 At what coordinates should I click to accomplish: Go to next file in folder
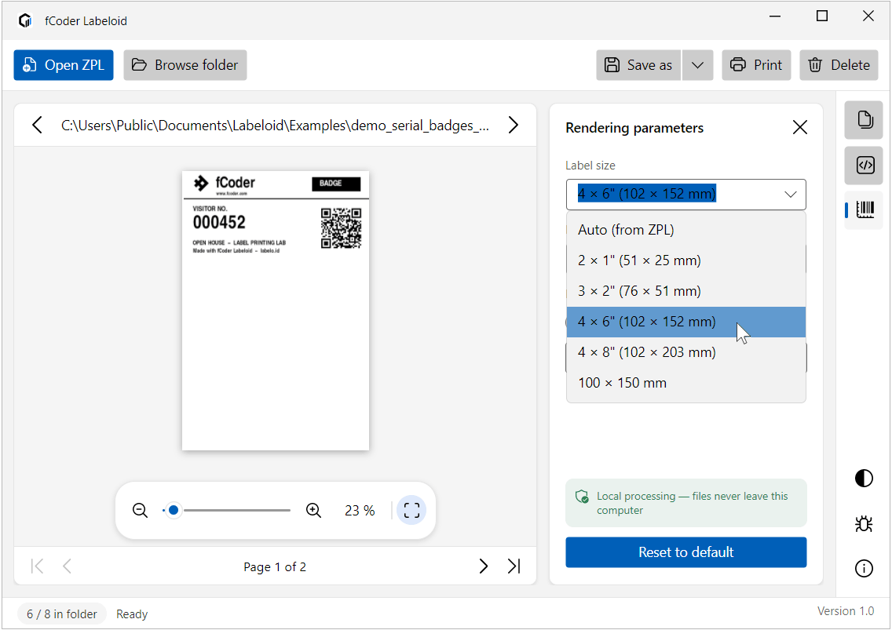(x=513, y=125)
